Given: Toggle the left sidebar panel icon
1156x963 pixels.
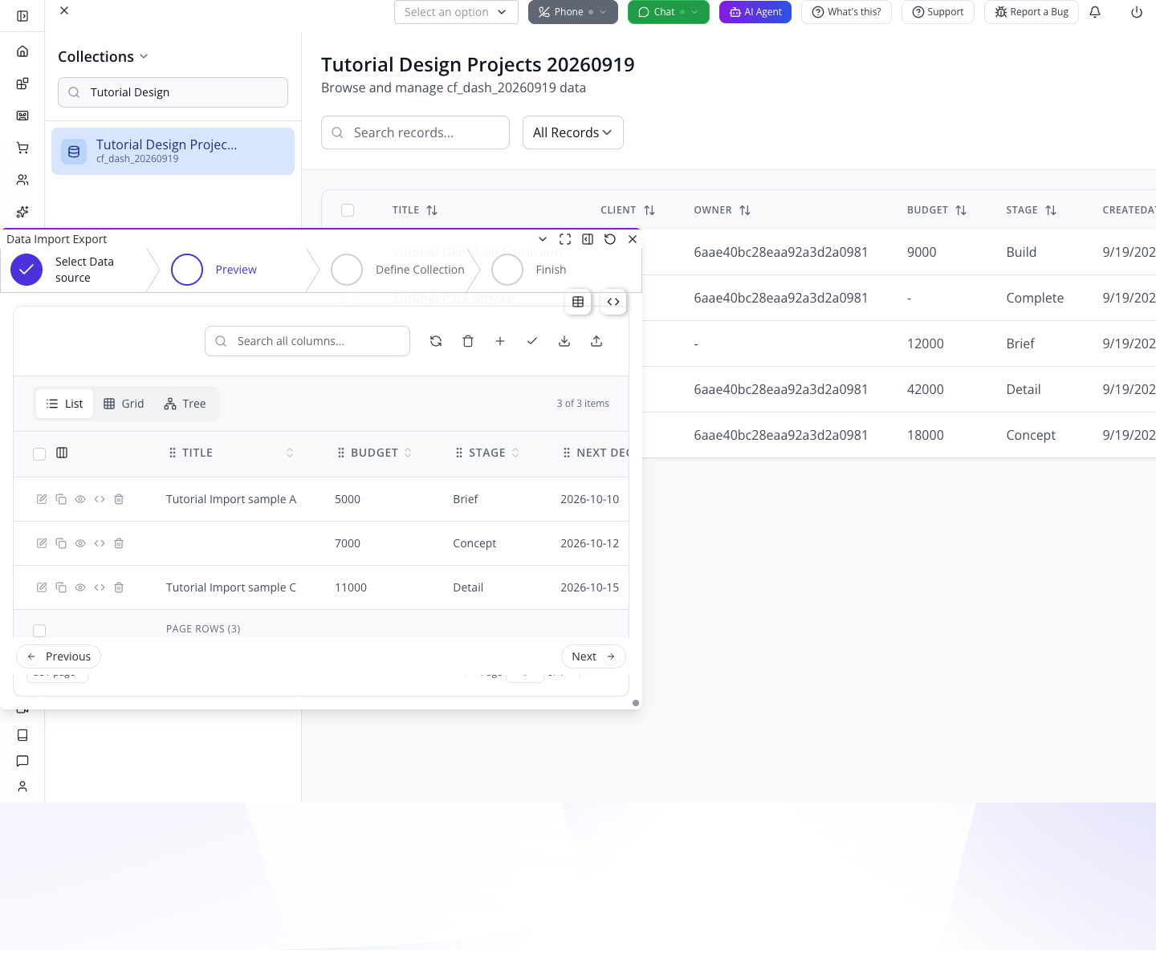Looking at the screenshot, I should click(22, 16).
